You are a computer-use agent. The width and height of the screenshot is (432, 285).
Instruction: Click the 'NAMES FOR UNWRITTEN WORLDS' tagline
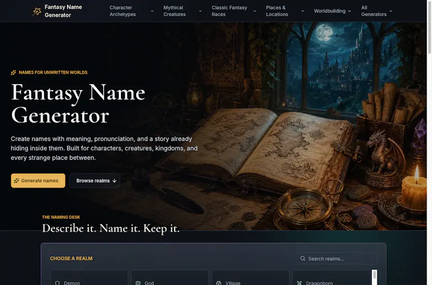click(53, 73)
